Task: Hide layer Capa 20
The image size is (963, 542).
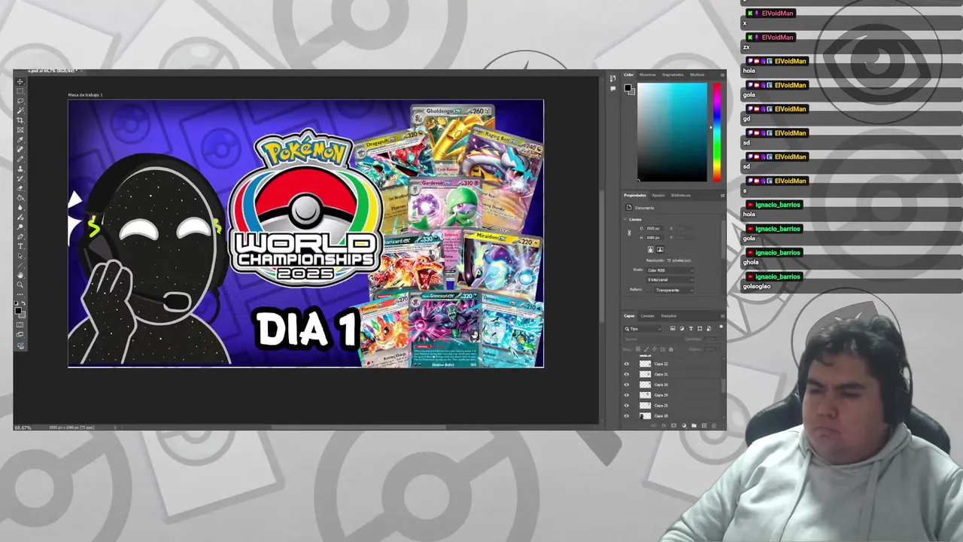Action: (x=627, y=385)
